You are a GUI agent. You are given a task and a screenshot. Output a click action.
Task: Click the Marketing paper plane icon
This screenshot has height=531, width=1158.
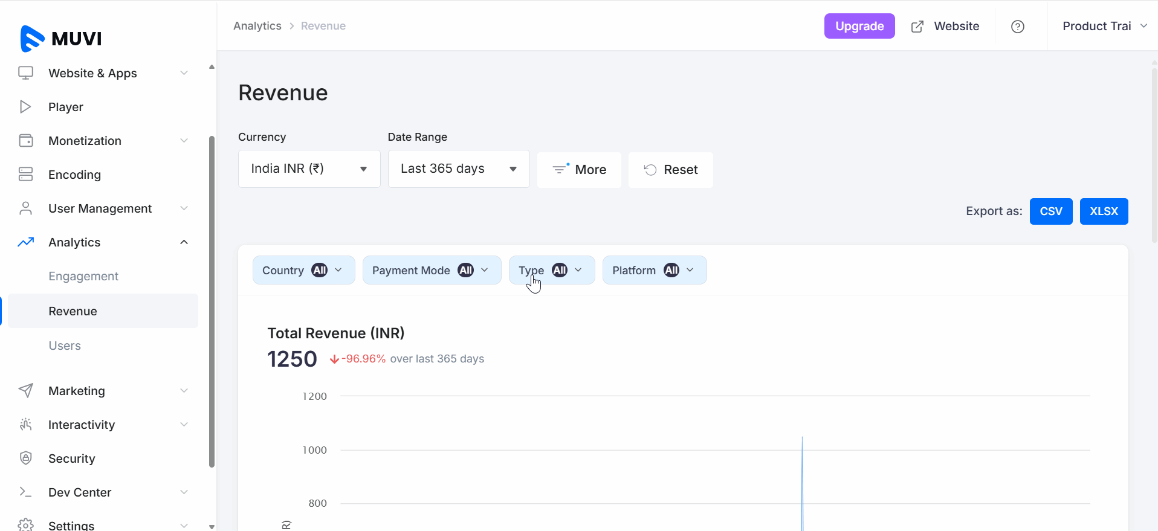(25, 390)
